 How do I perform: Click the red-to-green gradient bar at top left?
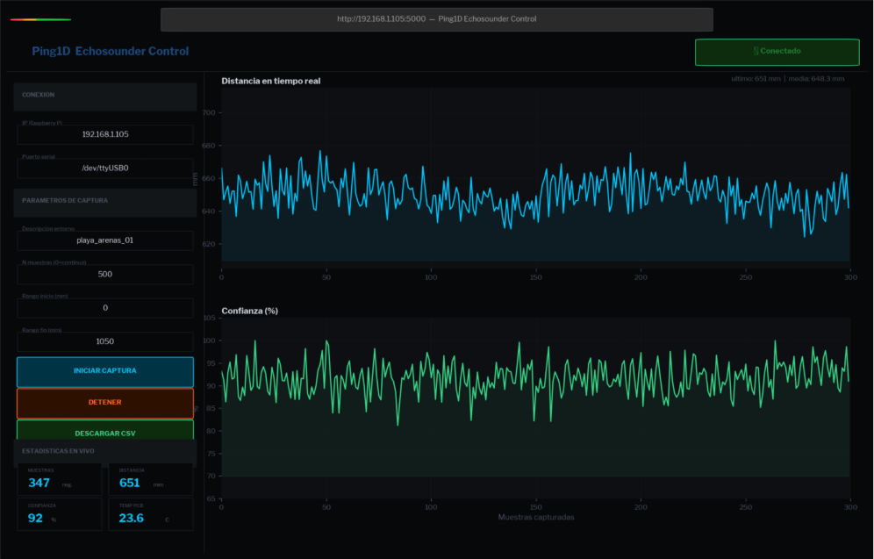coord(40,19)
